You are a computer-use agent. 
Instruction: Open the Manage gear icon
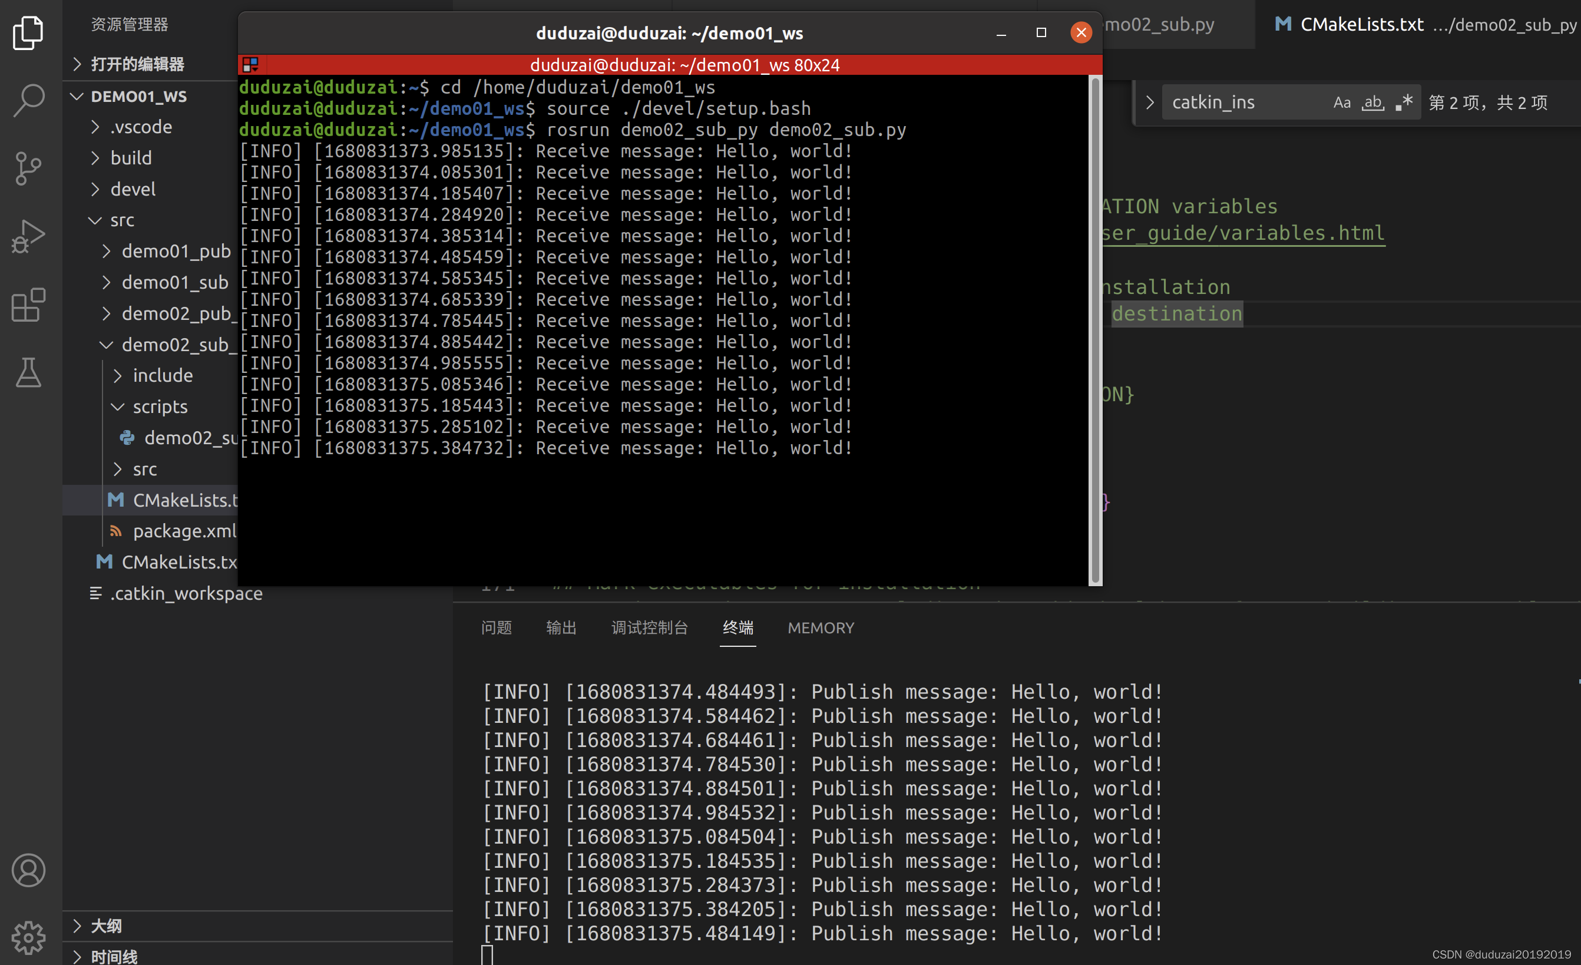28,938
